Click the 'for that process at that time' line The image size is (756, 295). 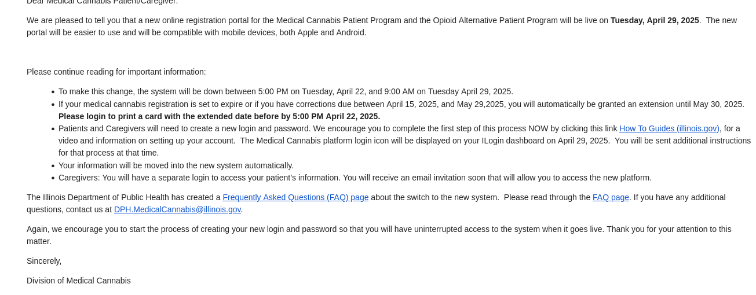tap(108, 153)
